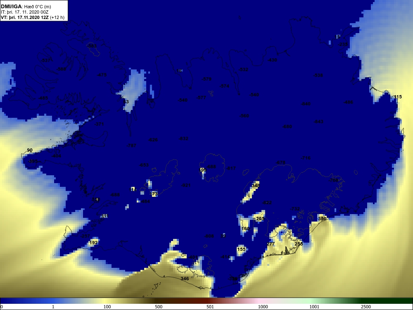Click the map value -574

(x=224, y=86)
